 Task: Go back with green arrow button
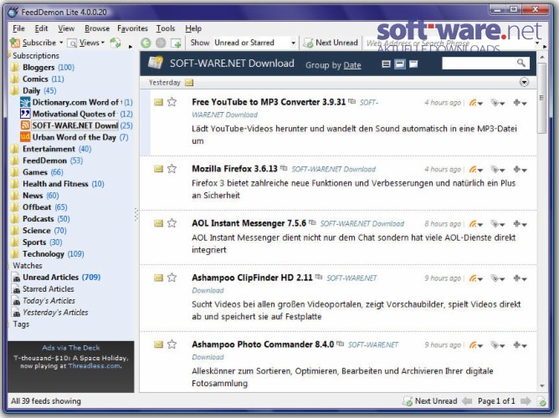pos(146,43)
